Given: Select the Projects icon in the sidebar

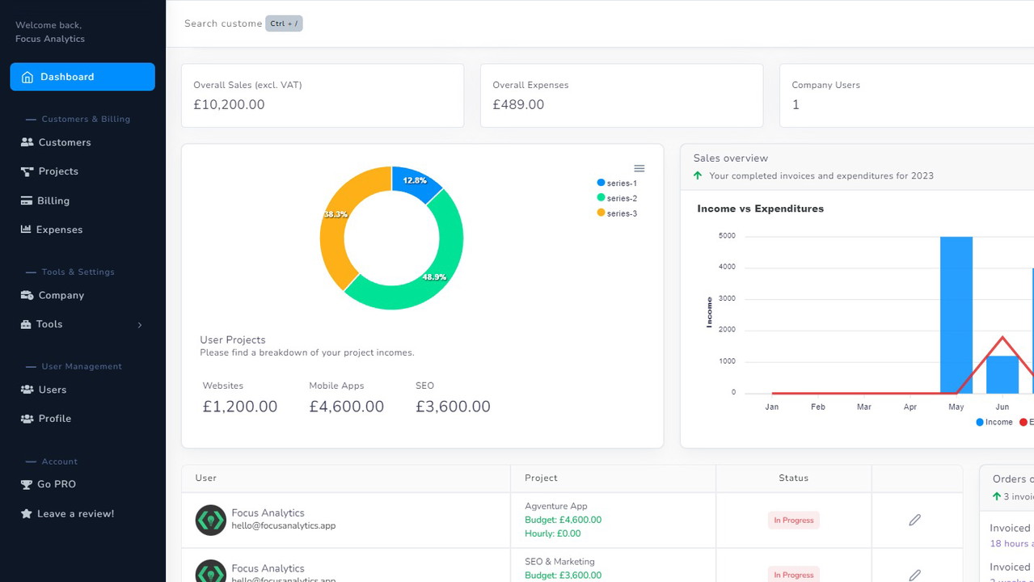Looking at the screenshot, I should pos(27,171).
